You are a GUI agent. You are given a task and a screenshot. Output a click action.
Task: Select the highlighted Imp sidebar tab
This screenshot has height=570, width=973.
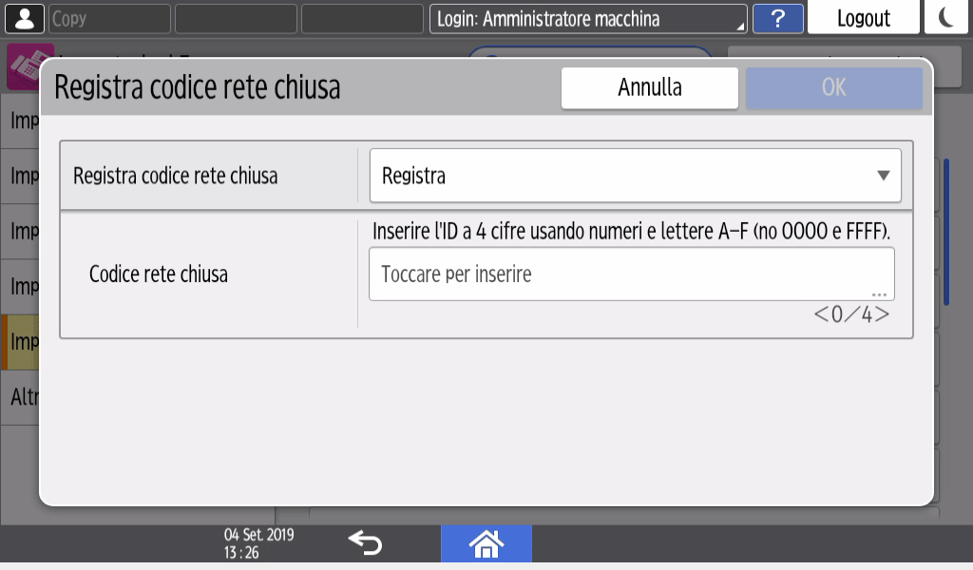(x=20, y=342)
